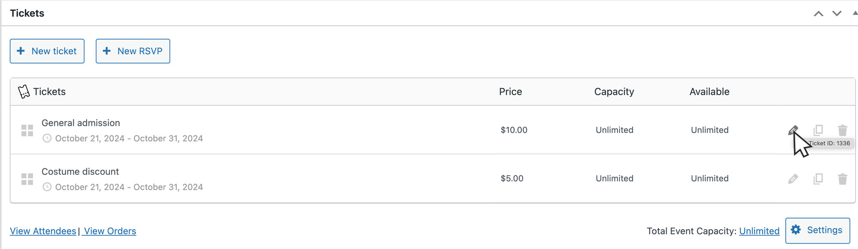Delete the General admission ticket
This screenshot has height=249, width=858.
[x=843, y=130]
